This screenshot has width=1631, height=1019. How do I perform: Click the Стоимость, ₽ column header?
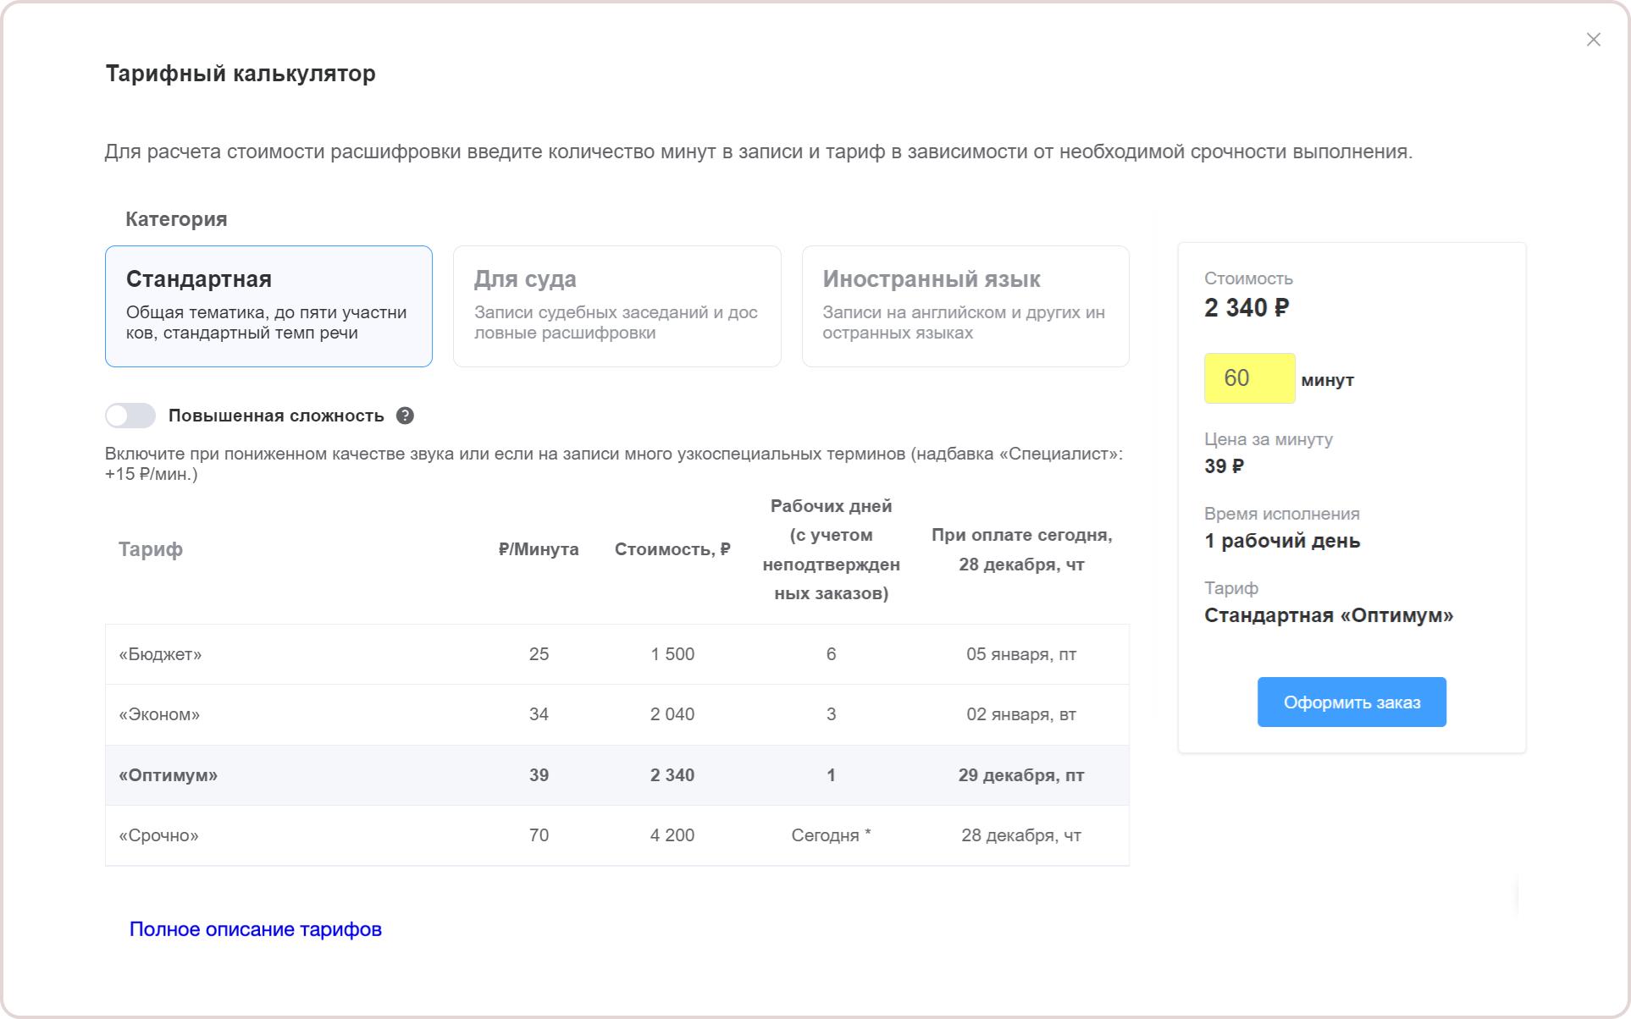[x=672, y=549]
